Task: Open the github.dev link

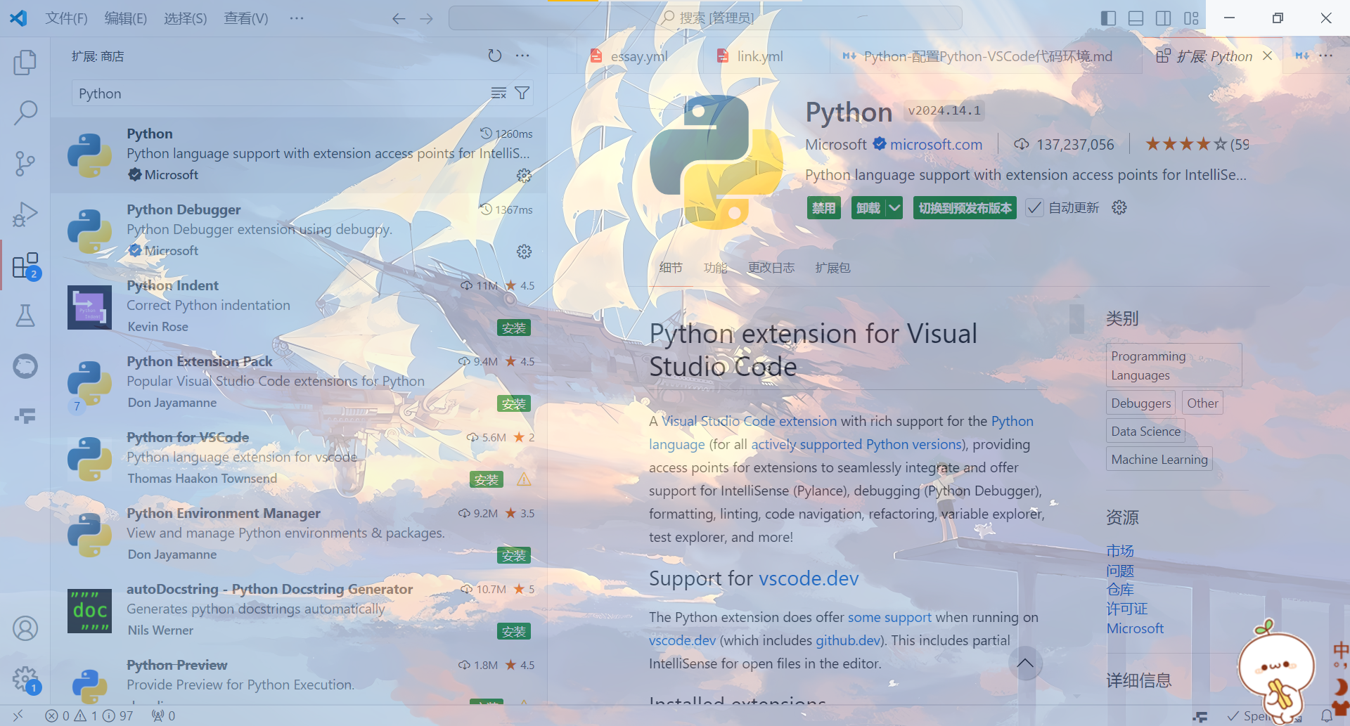Action: click(847, 640)
